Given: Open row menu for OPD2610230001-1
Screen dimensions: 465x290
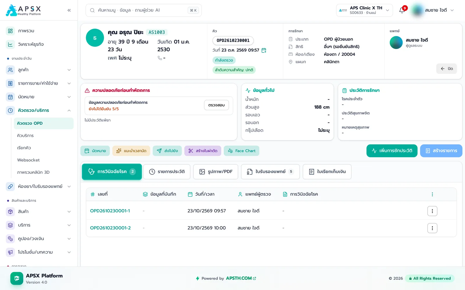Looking at the screenshot, I should [432, 211].
